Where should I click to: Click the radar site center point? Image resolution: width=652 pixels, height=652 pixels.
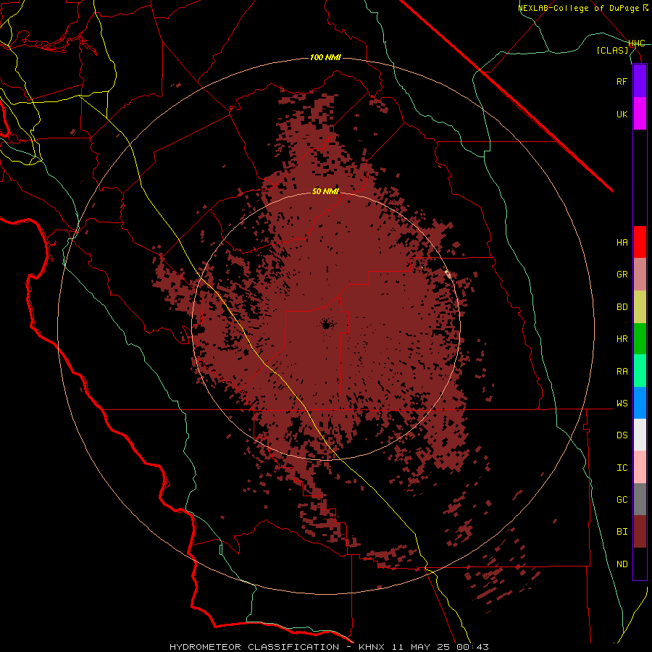click(x=327, y=325)
